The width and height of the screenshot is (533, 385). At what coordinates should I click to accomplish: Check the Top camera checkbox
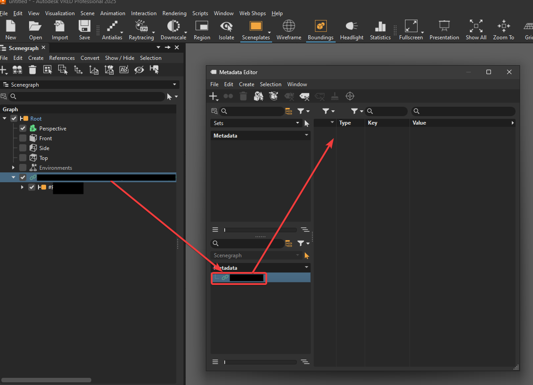tap(24, 158)
